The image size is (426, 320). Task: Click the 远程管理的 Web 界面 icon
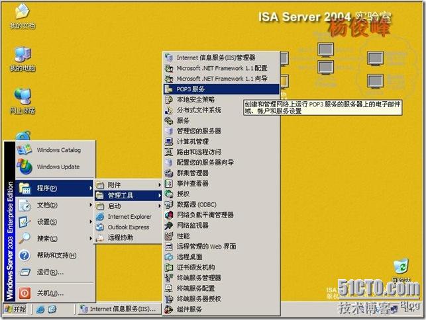[x=169, y=247]
